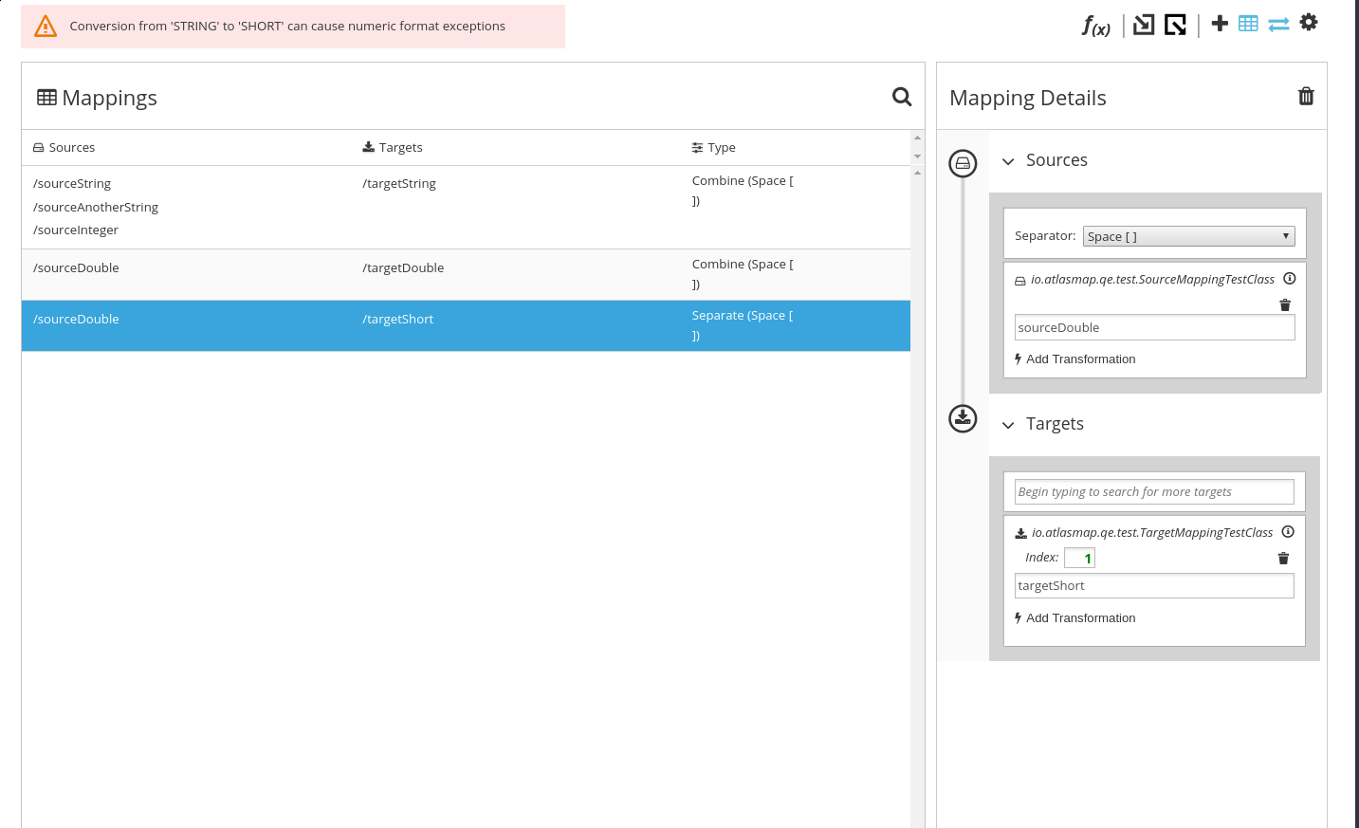This screenshot has width=1359, height=828.
Task: Open the f(x) expression editor
Action: click(x=1094, y=26)
